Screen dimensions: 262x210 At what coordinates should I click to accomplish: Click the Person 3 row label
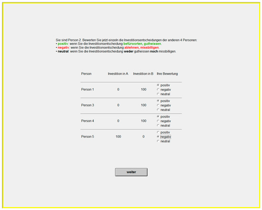point(87,105)
